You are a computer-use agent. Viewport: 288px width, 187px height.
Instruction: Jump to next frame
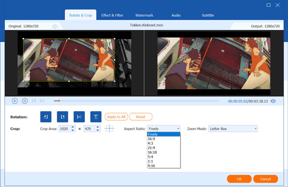click(x=42, y=101)
